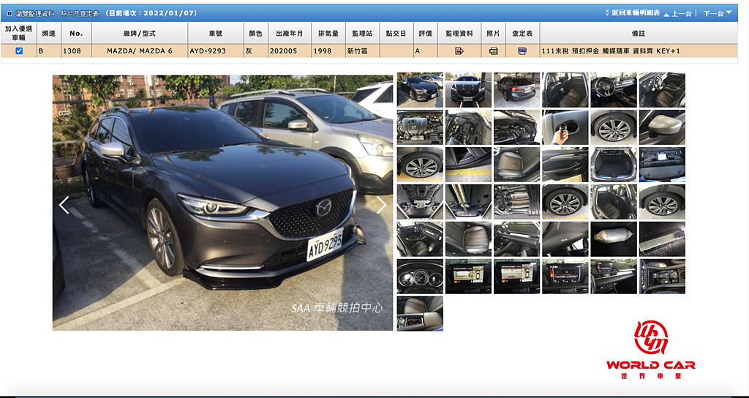Image resolution: width=749 pixels, height=398 pixels.
Task: Select the 'MAZDA/ MAZDA 6' cell
Action: pyautogui.click(x=140, y=50)
